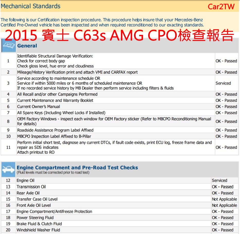Click item number 12 cell
Image resolution: width=240 pixels, height=234 pixels.
click(8, 180)
